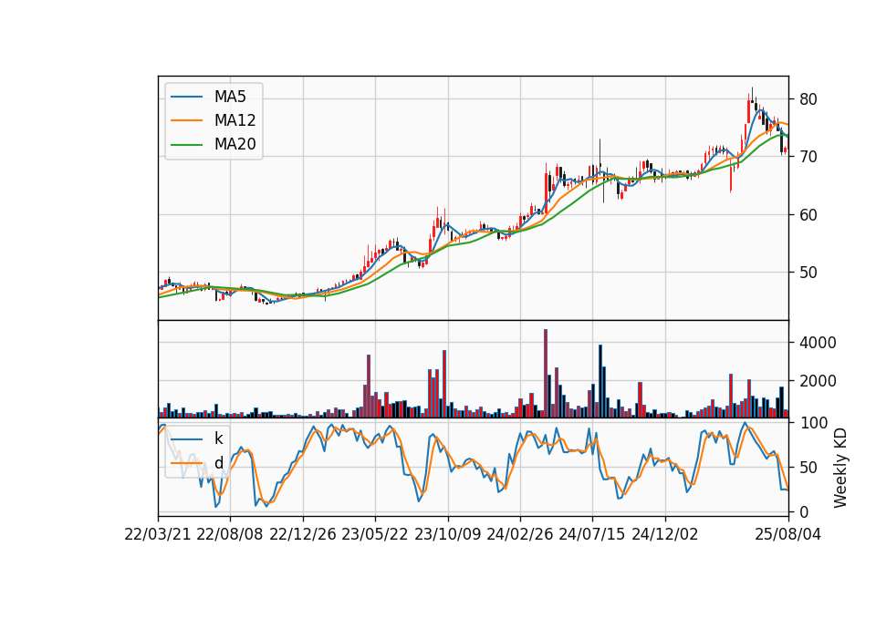The width and height of the screenshot is (876, 629).
Task: Click the 24/12/02 date tick label
Action: coord(665,534)
